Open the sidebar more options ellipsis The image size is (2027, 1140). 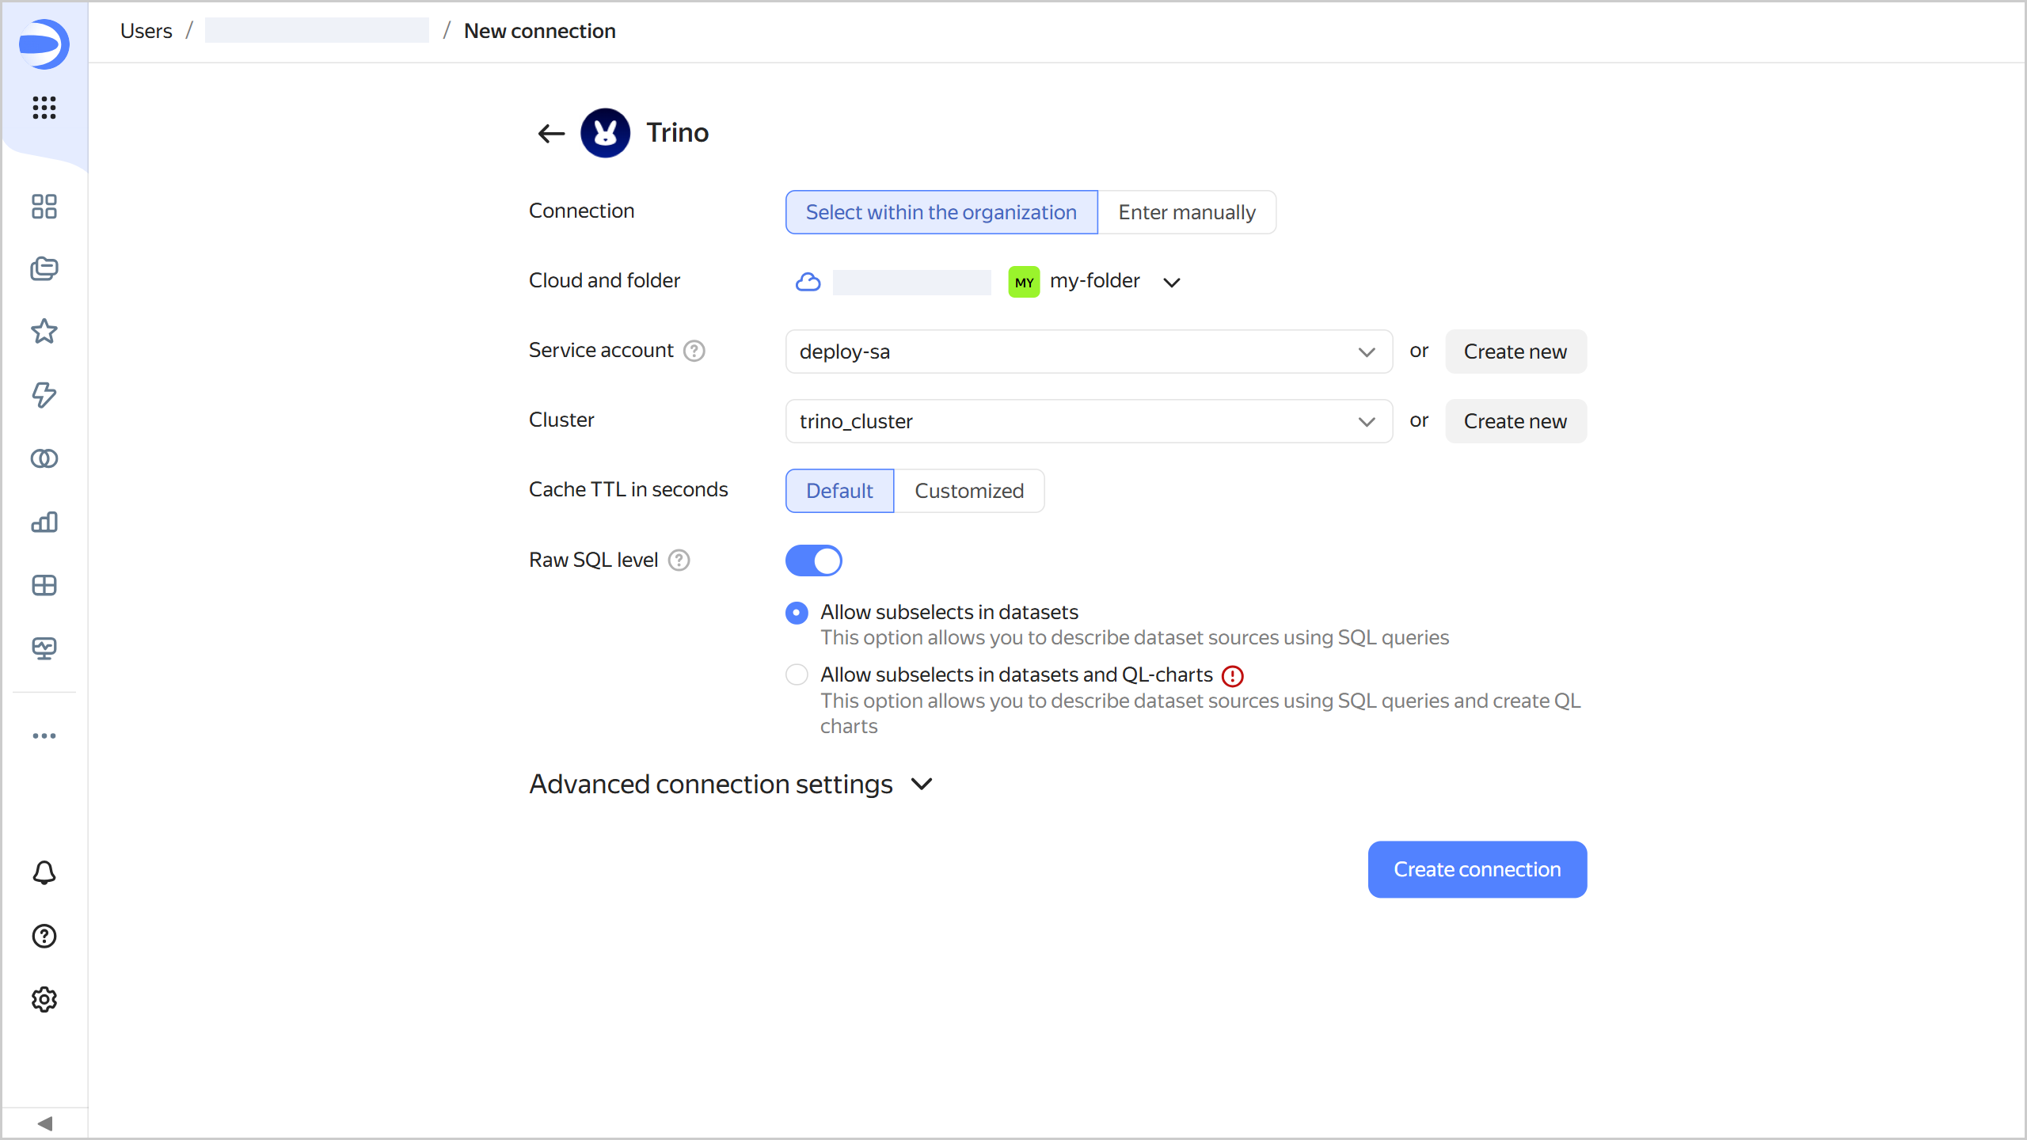[x=44, y=735]
